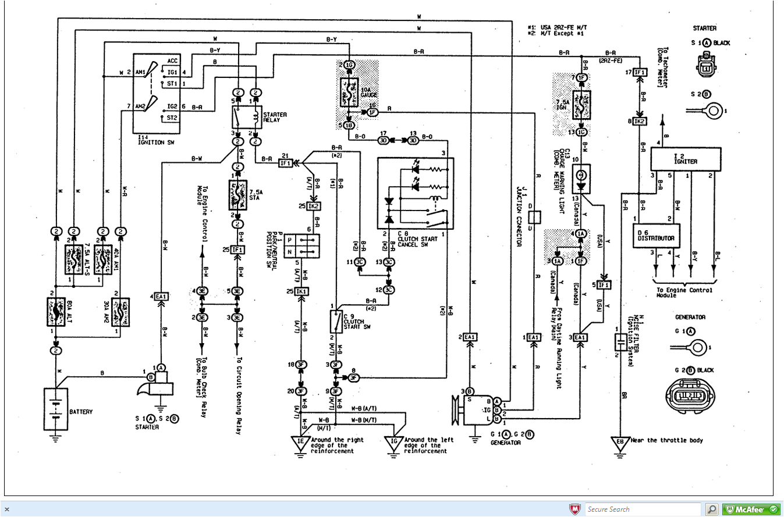Image resolution: width=784 pixels, height=517 pixels.
Task: Click the C8 CLUTCH START CANCEL SW
Action: [414, 192]
